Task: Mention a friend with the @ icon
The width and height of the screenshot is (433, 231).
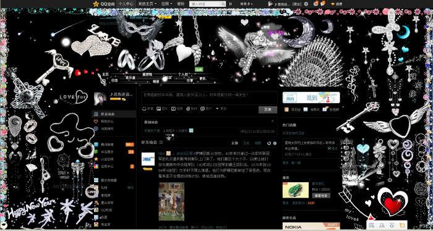Action: coord(202,109)
